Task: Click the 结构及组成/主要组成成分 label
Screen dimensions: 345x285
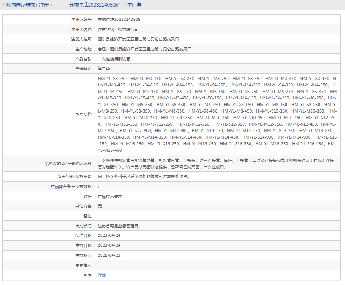Action: click(68, 163)
